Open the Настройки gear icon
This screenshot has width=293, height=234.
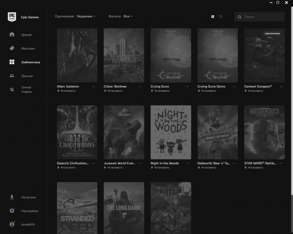[12, 210]
